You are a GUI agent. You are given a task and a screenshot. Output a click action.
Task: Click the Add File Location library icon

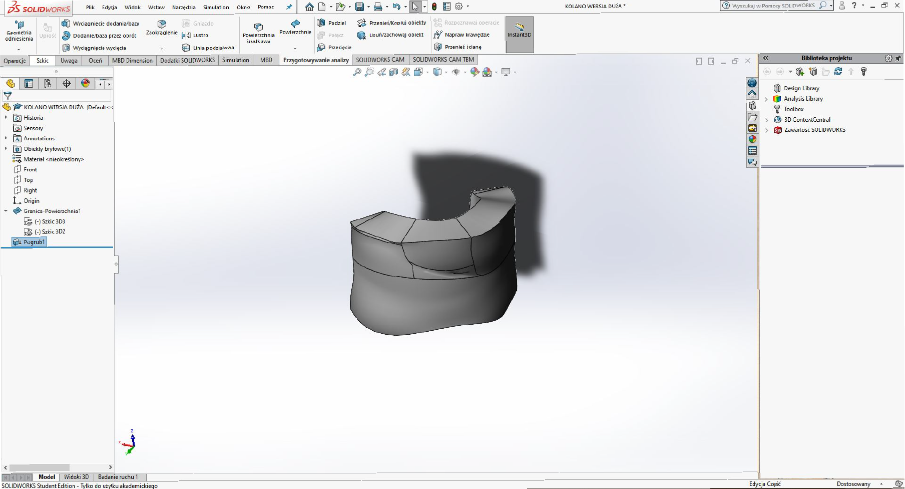coord(800,72)
